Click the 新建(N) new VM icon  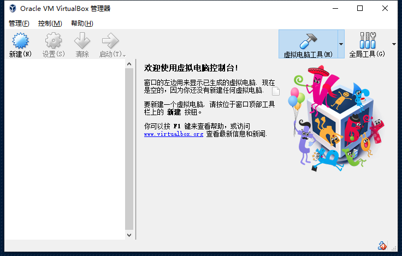(20, 40)
